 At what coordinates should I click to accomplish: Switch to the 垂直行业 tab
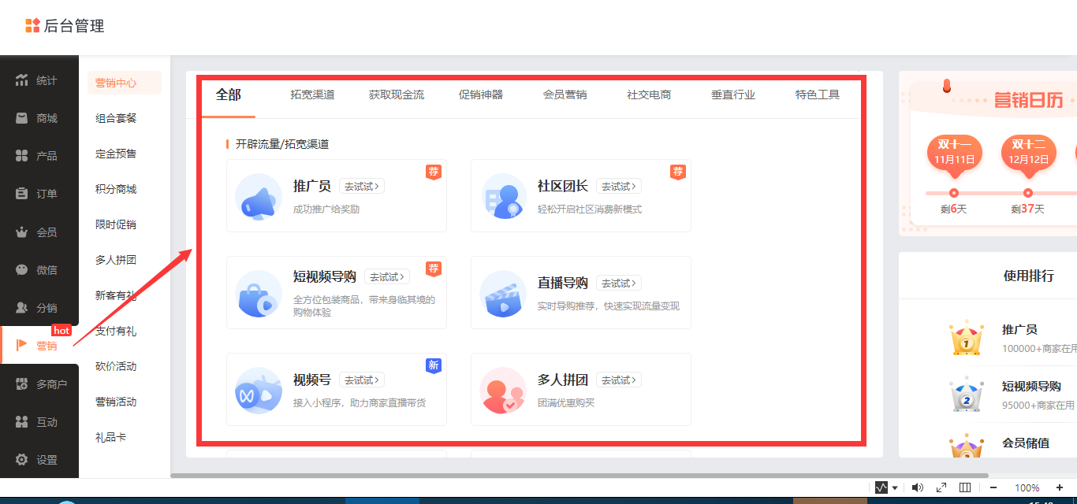coord(733,94)
